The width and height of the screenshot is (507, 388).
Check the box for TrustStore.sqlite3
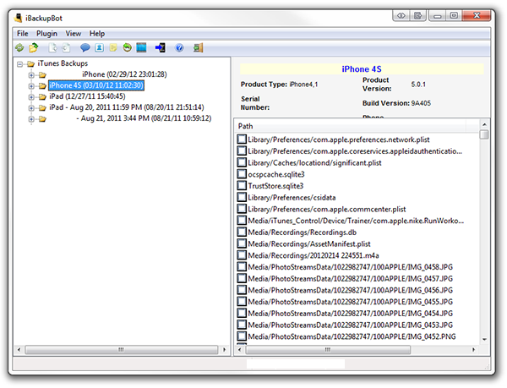pyautogui.click(x=242, y=185)
